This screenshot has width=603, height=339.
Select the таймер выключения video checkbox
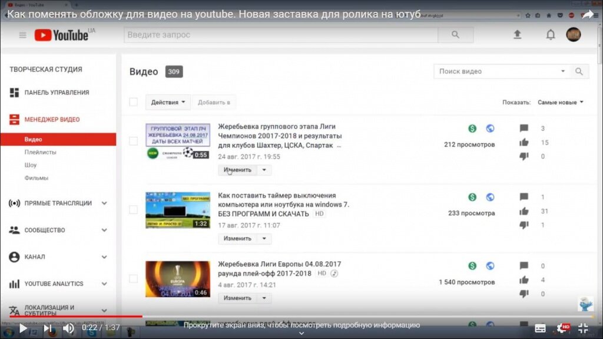pyautogui.click(x=134, y=209)
